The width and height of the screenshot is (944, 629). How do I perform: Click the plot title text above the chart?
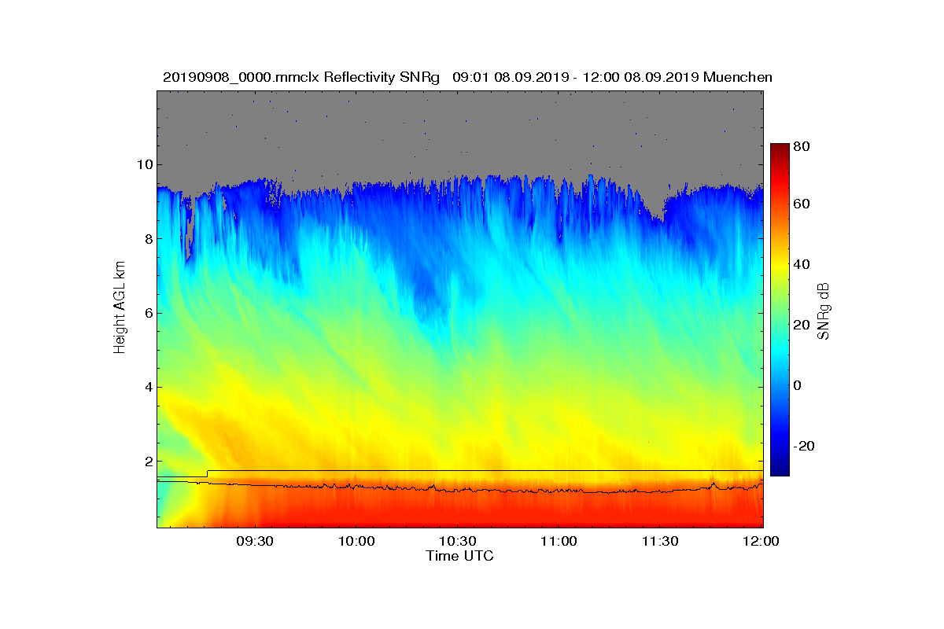[x=467, y=77]
